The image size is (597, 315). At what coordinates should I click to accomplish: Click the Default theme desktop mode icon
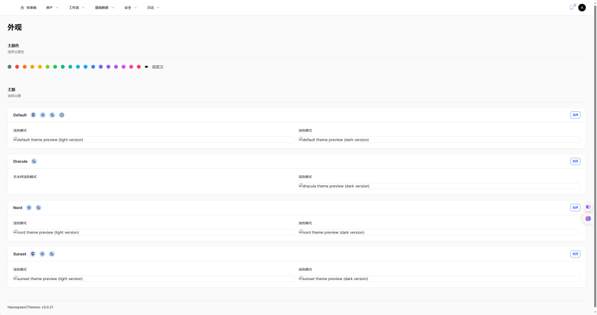(x=33, y=115)
